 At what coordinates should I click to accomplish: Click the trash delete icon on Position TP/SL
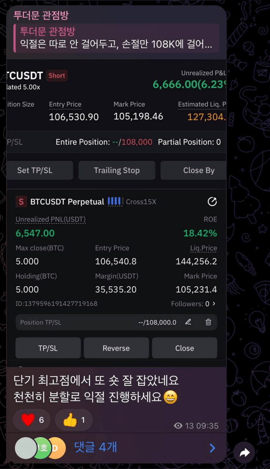(x=208, y=322)
